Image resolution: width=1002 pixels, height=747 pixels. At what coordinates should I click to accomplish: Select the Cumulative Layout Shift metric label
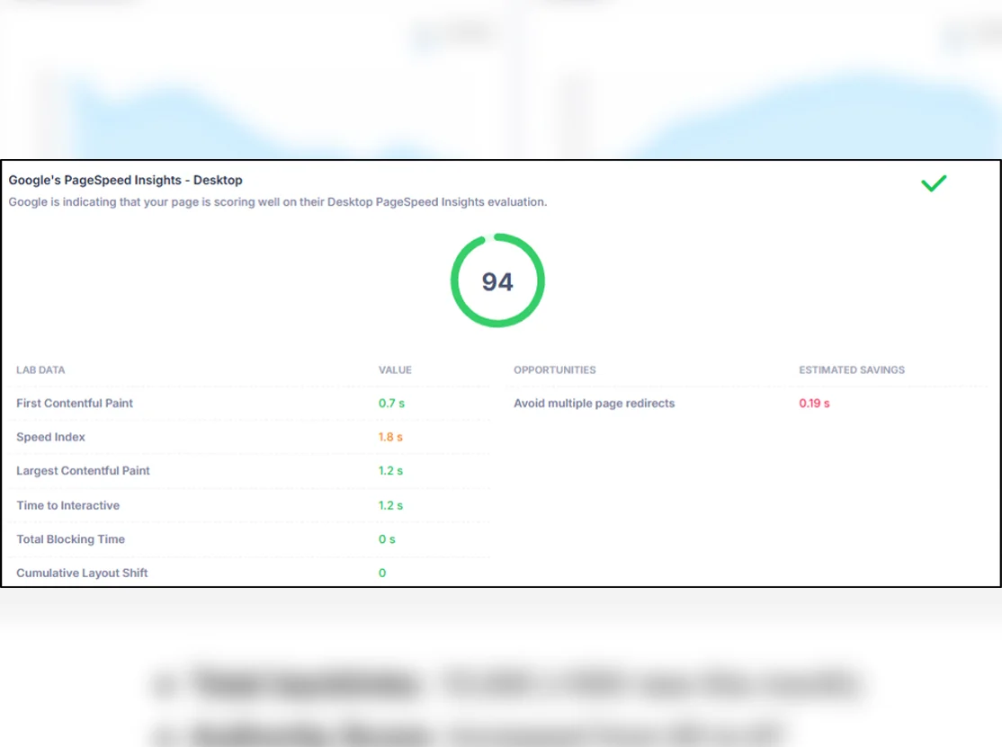coord(82,574)
